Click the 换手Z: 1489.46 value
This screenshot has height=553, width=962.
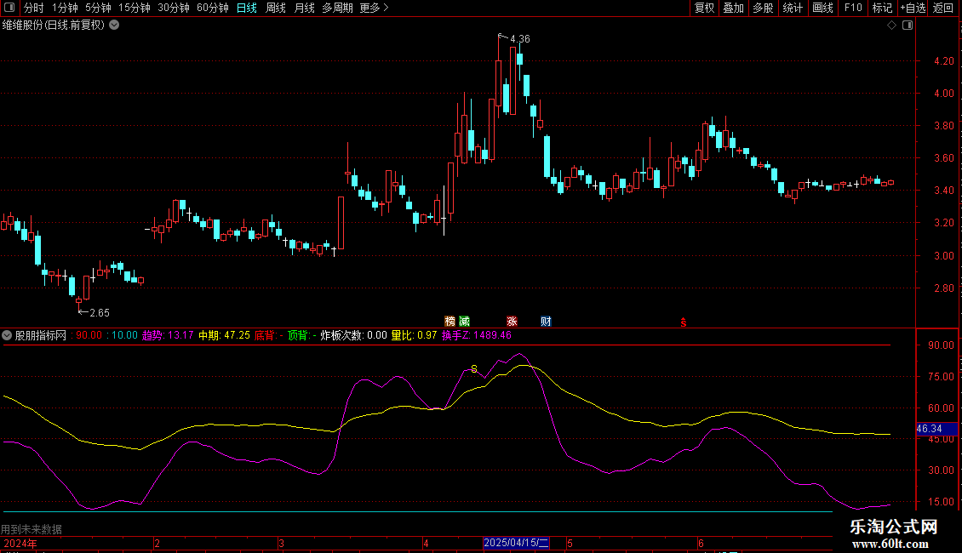coord(477,335)
